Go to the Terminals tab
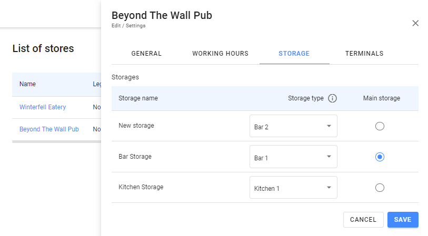 pos(364,54)
